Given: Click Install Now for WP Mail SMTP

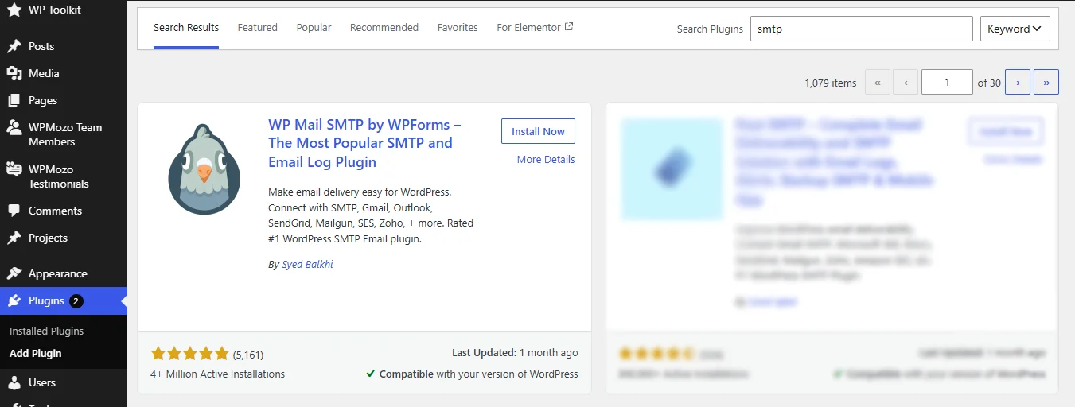Looking at the screenshot, I should [538, 131].
